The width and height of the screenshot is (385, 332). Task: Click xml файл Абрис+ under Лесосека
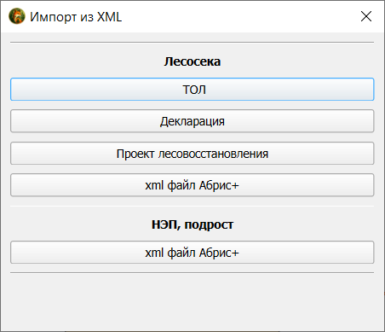click(192, 185)
